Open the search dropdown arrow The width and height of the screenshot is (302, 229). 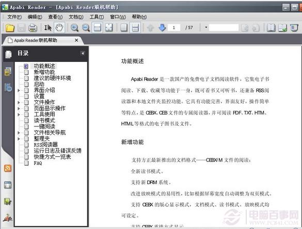pyautogui.click(x=206, y=27)
